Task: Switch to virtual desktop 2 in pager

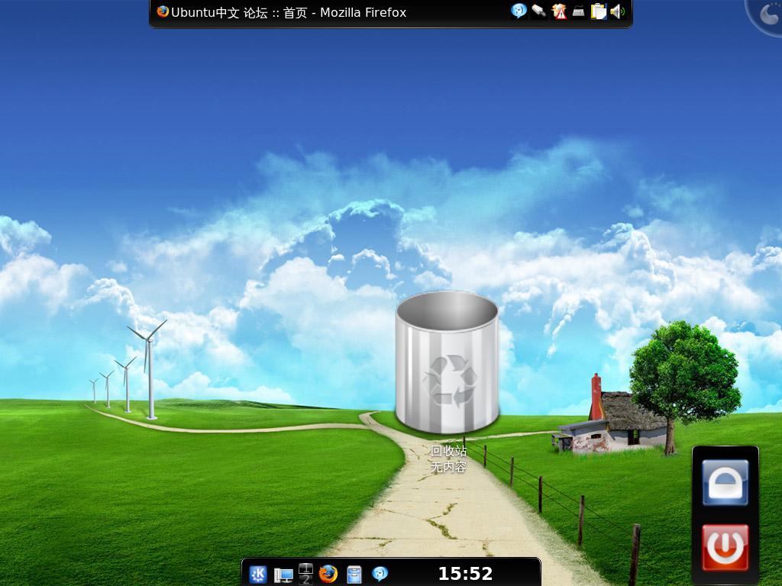Action: tap(305, 580)
